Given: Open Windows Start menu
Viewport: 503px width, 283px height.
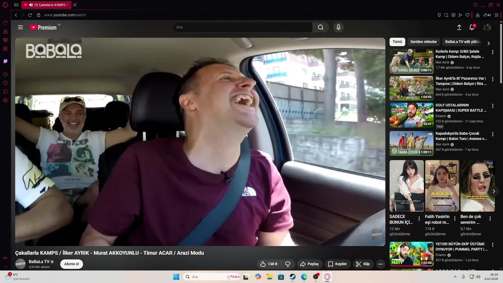Looking at the screenshot, I should pyautogui.click(x=176, y=277).
